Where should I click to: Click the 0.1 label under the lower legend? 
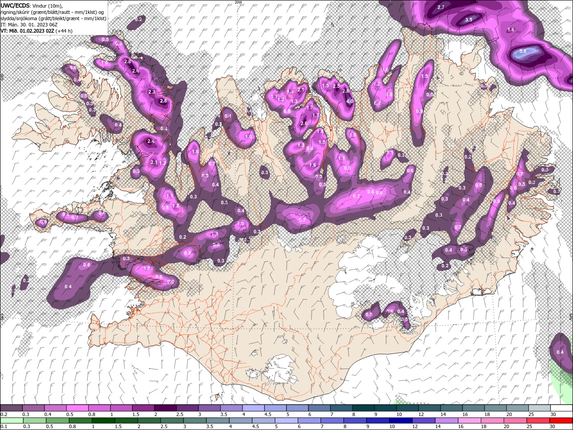4,427
